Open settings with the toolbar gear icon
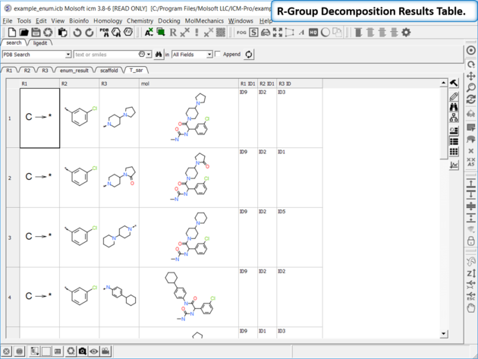Image resolution: width=478 pixels, height=359 pixels. 406,33
